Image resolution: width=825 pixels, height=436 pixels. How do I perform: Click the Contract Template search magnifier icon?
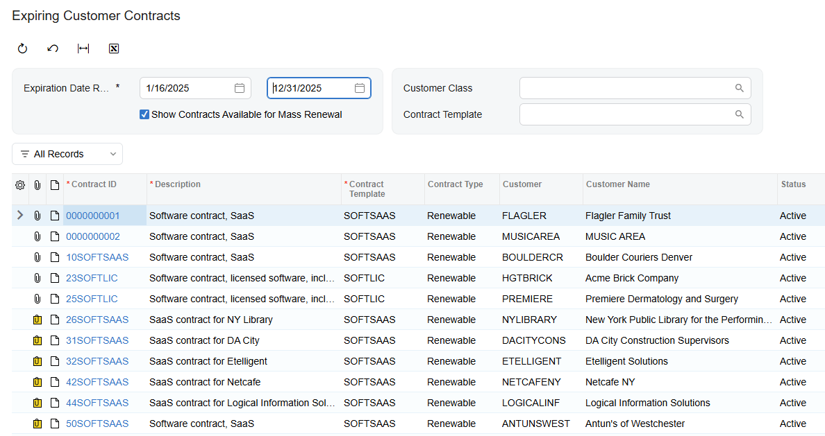click(740, 114)
